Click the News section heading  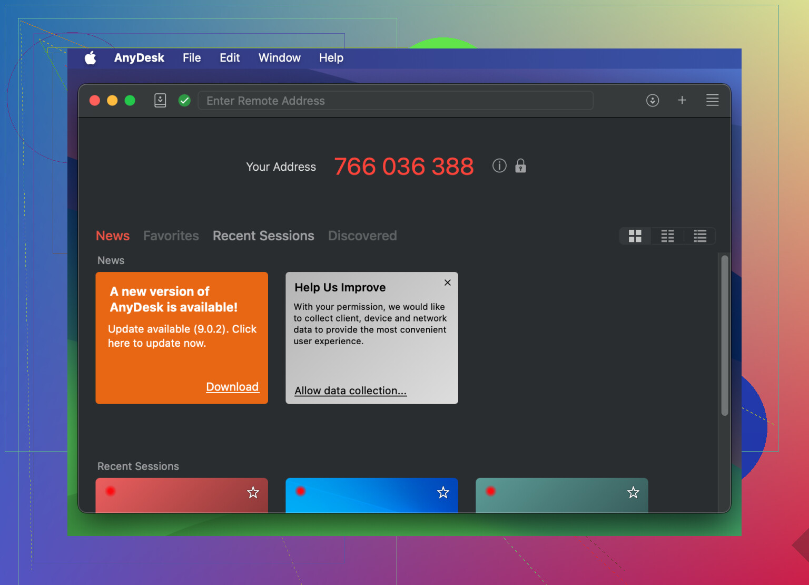[x=111, y=260]
